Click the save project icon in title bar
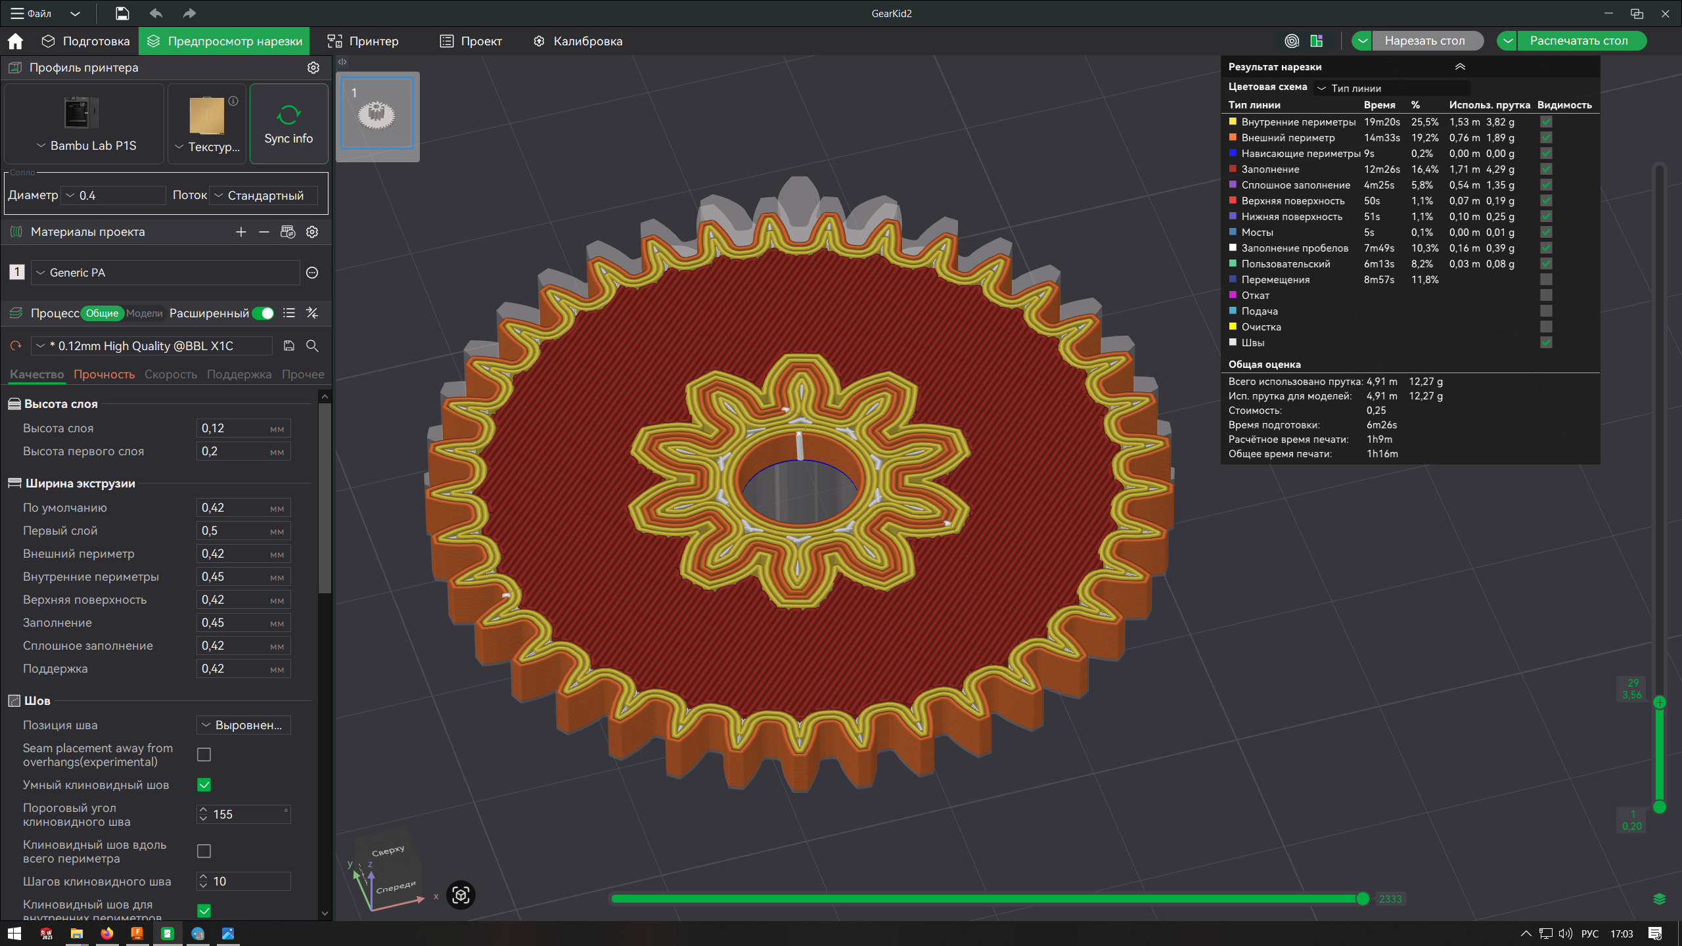Screen dimensions: 1682x946 (122, 13)
